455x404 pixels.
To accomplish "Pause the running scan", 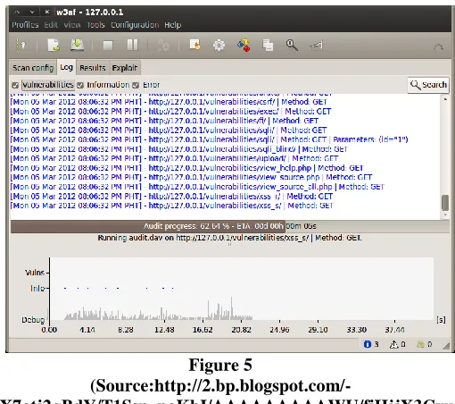I will tap(132, 46).
